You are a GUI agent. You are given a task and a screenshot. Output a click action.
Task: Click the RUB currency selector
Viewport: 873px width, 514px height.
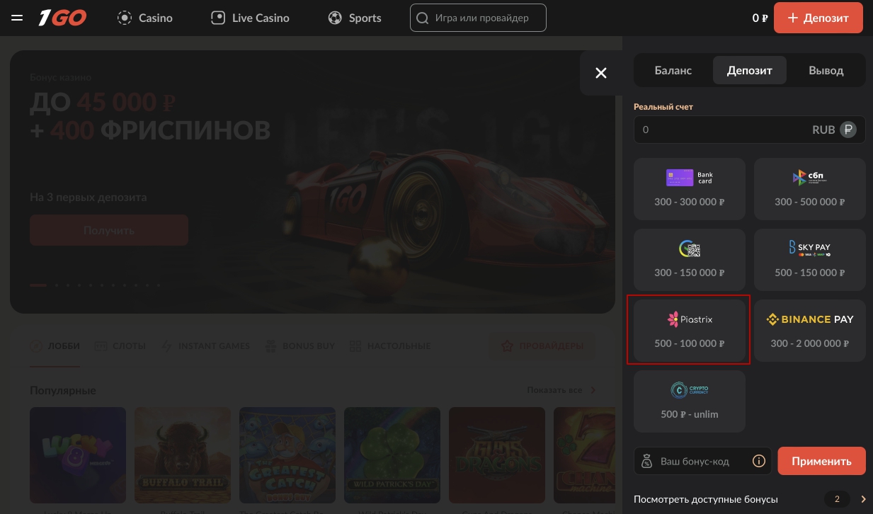[848, 130]
